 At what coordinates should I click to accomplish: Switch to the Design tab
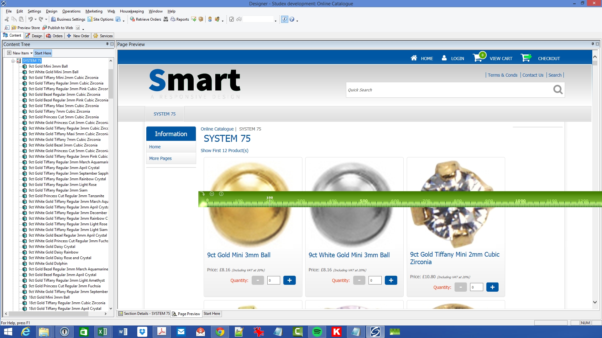pos(34,36)
